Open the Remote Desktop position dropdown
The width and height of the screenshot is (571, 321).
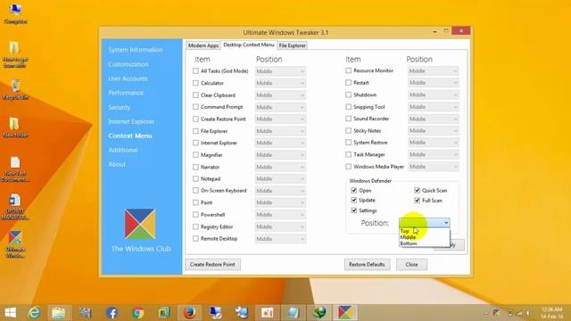click(280, 239)
